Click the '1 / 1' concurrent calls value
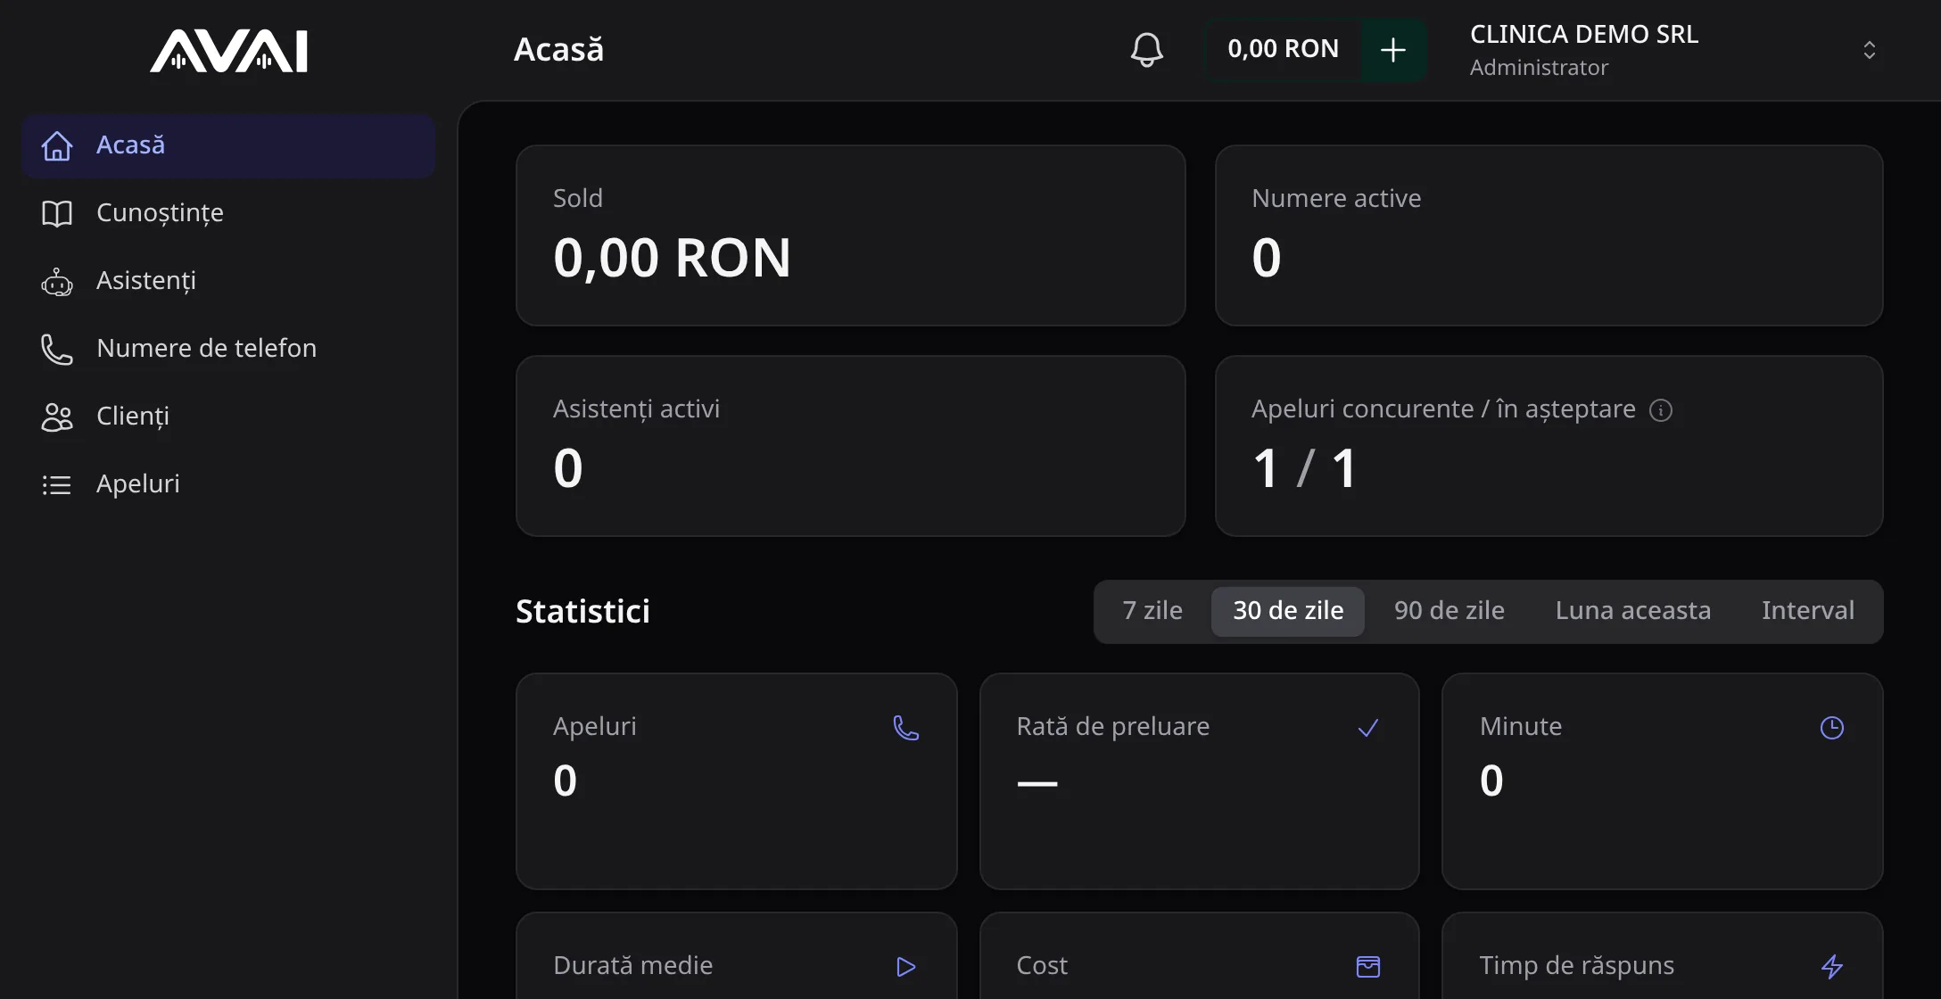 coord(1304,468)
